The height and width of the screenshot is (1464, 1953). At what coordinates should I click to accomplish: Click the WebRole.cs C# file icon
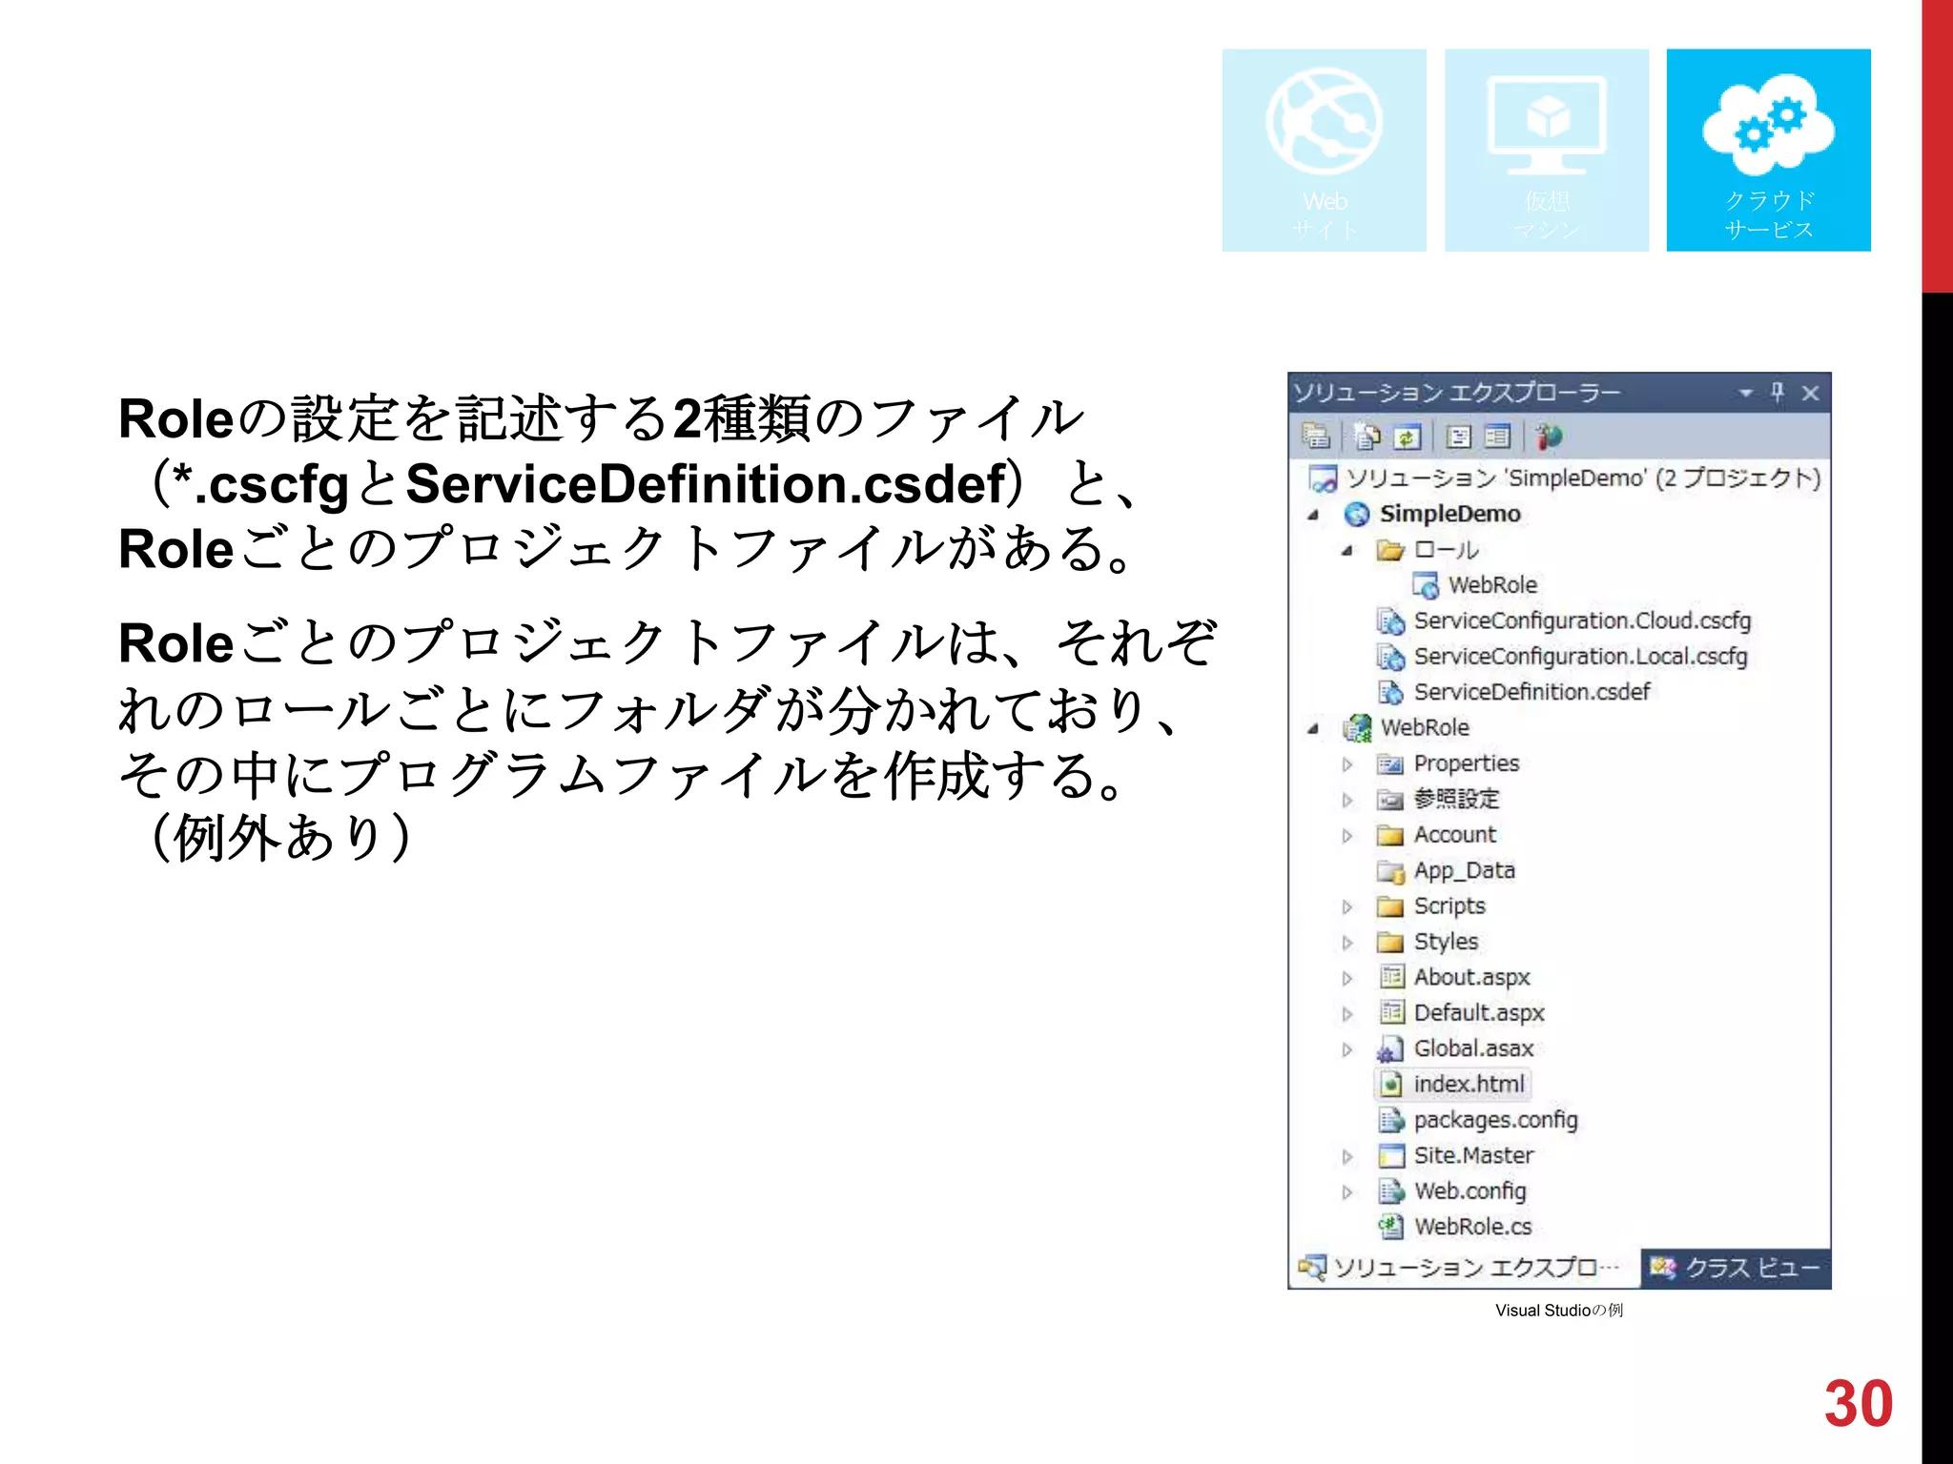[1391, 1227]
